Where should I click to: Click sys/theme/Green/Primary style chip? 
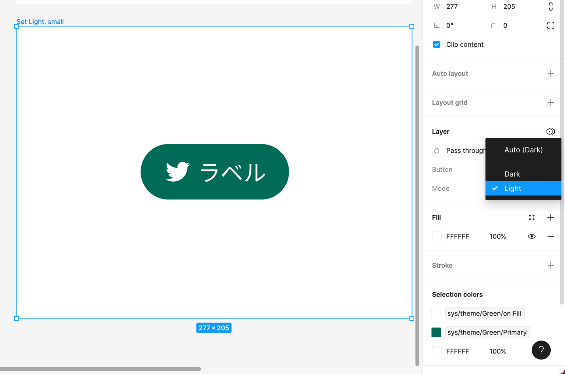pos(487,333)
